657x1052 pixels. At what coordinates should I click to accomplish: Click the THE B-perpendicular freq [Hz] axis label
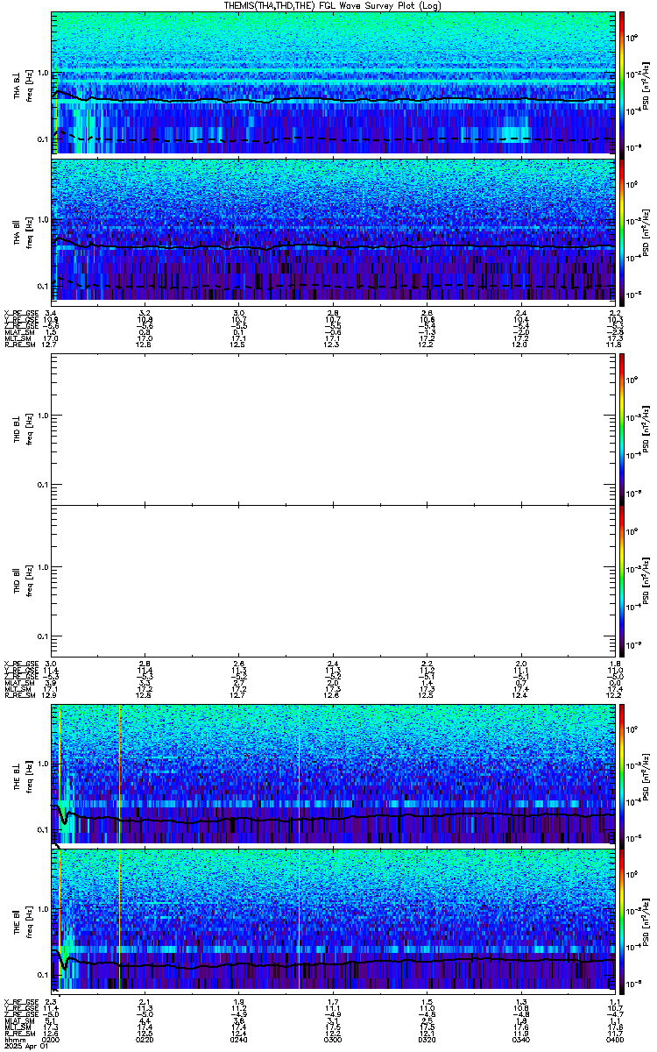pos(28,773)
